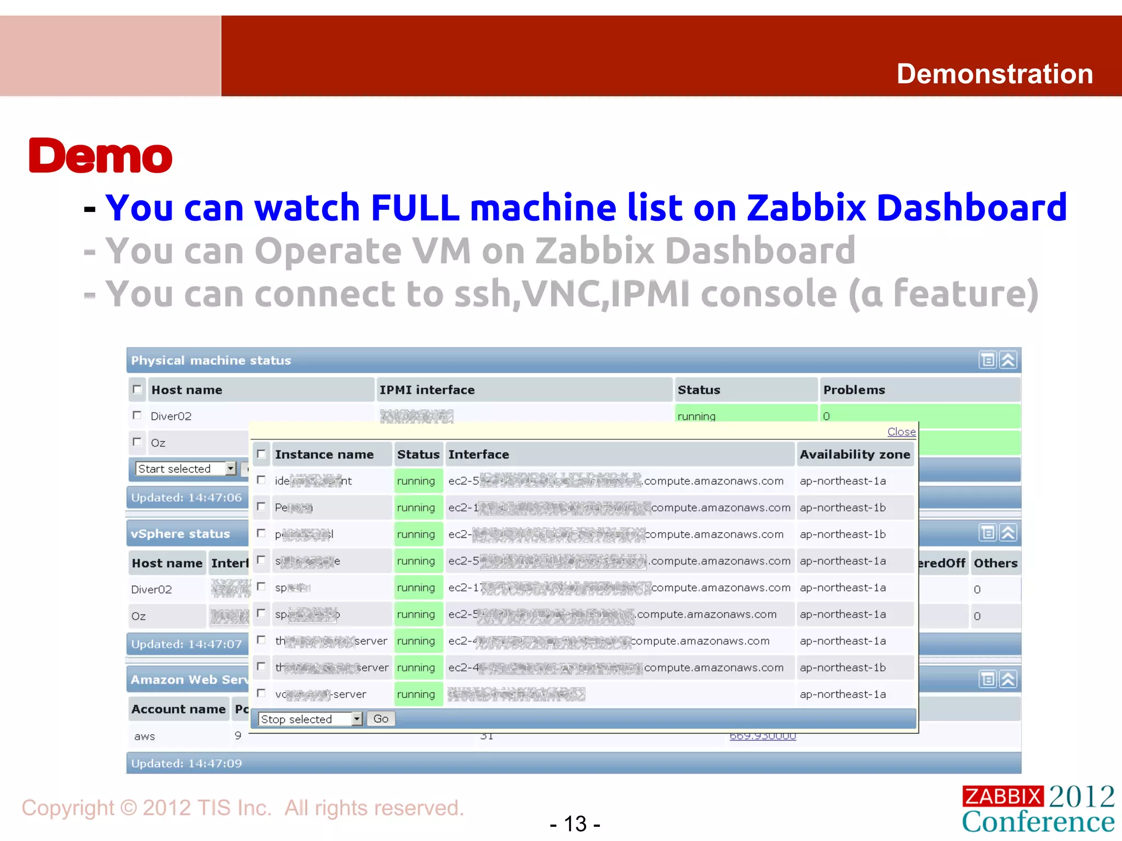Check the instance row starting with 'ide'
Image resolution: width=1122 pixels, height=841 pixels.
coord(261,480)
